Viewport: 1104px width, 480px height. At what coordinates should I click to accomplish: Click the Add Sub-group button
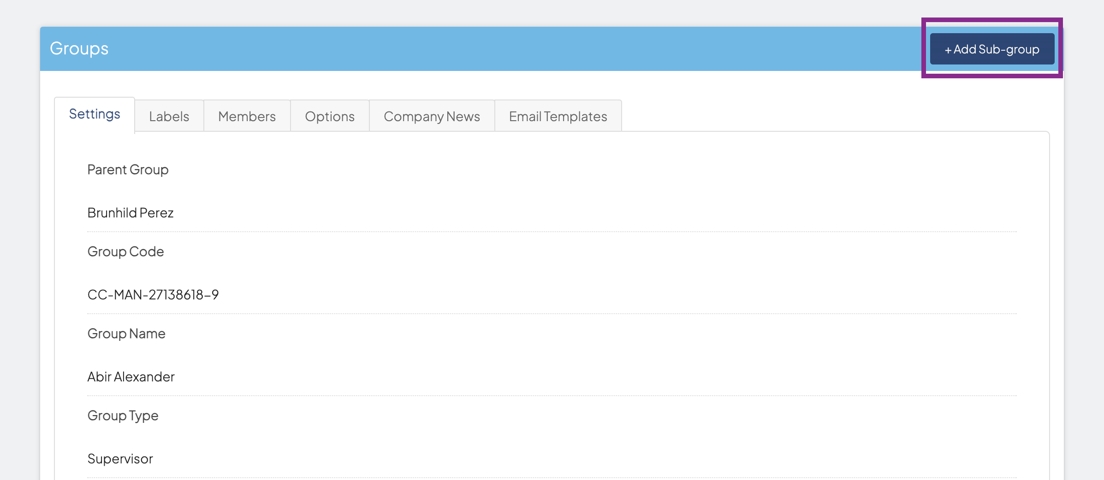point(992,49)
